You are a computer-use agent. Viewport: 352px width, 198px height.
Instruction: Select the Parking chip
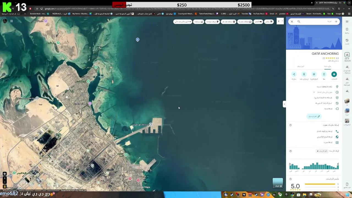pos(212,21)
